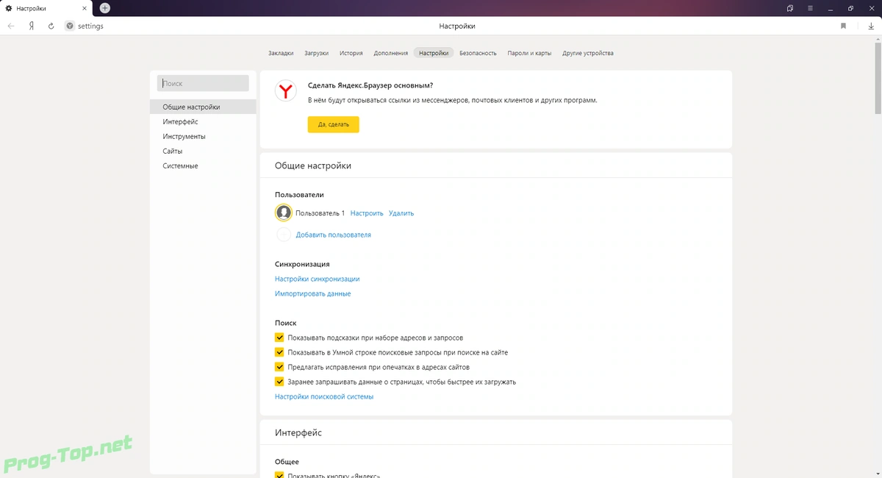Reload the page with the refresh icon
882x478 pixels.
[x=51, y=26]
